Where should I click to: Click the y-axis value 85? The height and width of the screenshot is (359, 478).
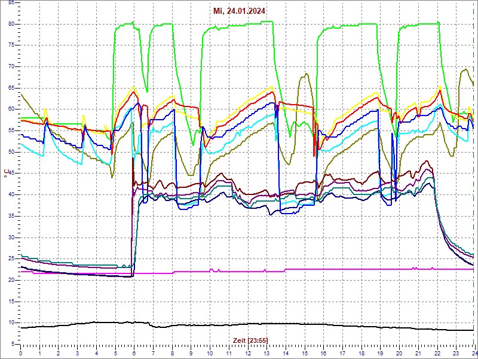11,3
